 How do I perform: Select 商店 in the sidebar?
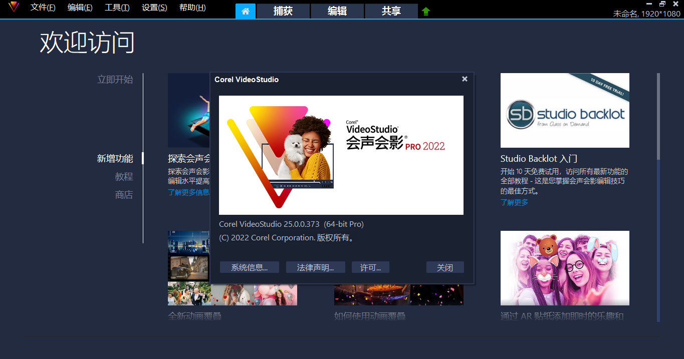coord(124,195)
